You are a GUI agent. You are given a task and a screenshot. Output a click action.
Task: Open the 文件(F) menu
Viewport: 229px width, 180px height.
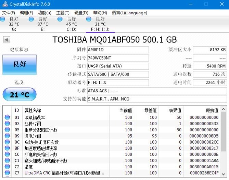pyautogui.click(x=9, y=13)
